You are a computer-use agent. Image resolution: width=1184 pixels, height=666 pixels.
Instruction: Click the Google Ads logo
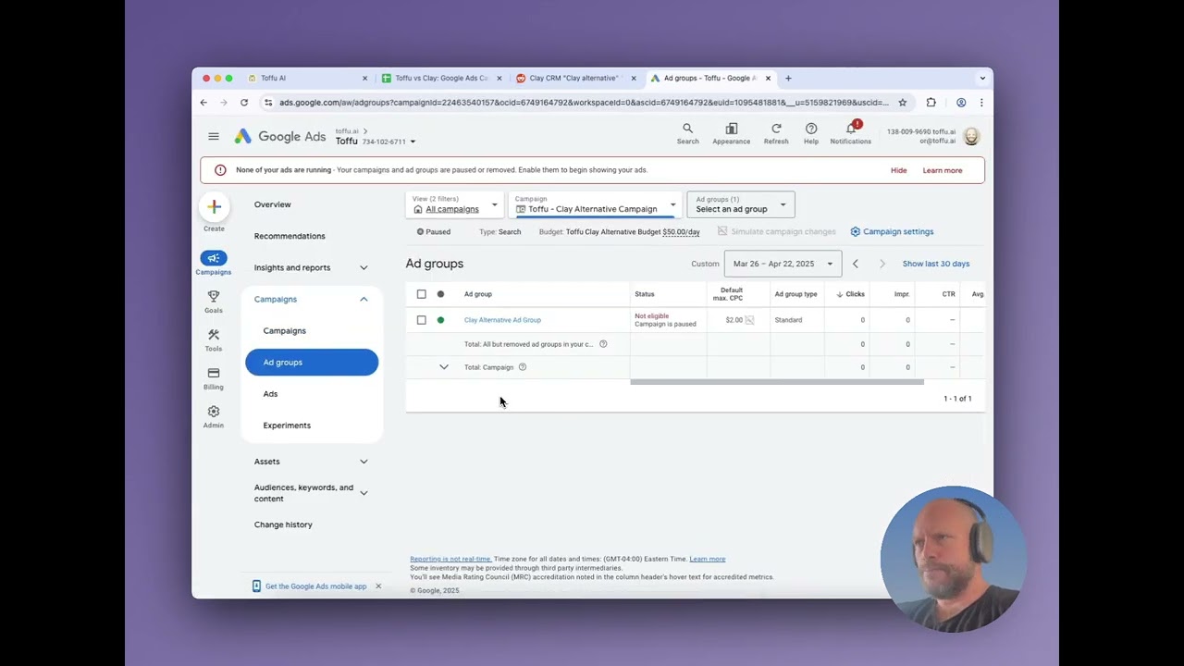point(279,136)
